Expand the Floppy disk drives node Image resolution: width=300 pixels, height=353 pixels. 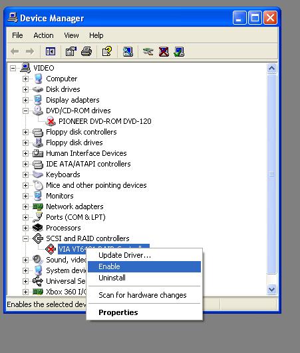(25, 143)
